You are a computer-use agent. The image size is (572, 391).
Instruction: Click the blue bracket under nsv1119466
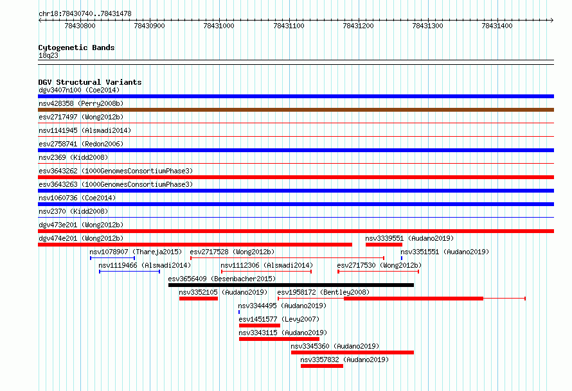[129, 272]
